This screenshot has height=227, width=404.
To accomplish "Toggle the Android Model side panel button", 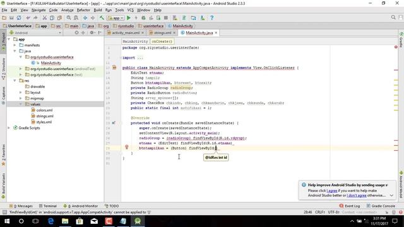I will coord(401,184).
